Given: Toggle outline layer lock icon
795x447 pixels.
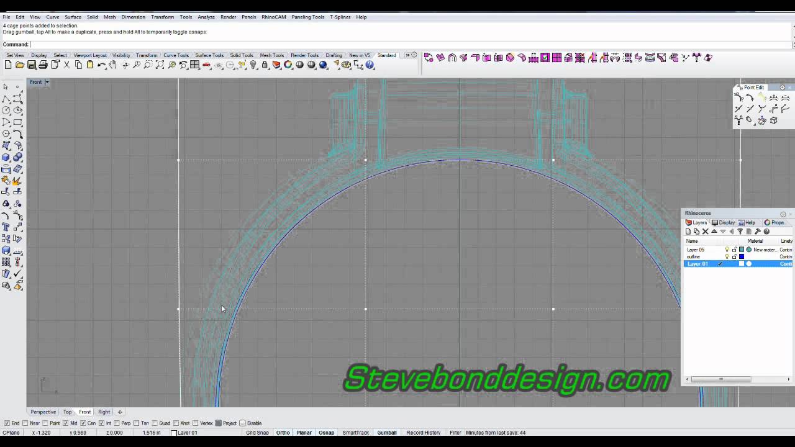Looking at the screenshot, I should (734, 257).
